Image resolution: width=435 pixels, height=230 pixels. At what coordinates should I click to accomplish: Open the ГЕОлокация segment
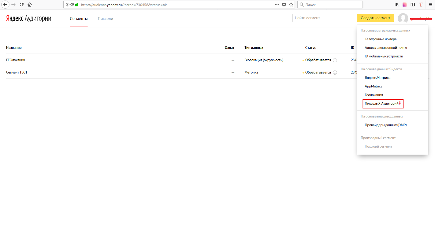click(15, 60)
